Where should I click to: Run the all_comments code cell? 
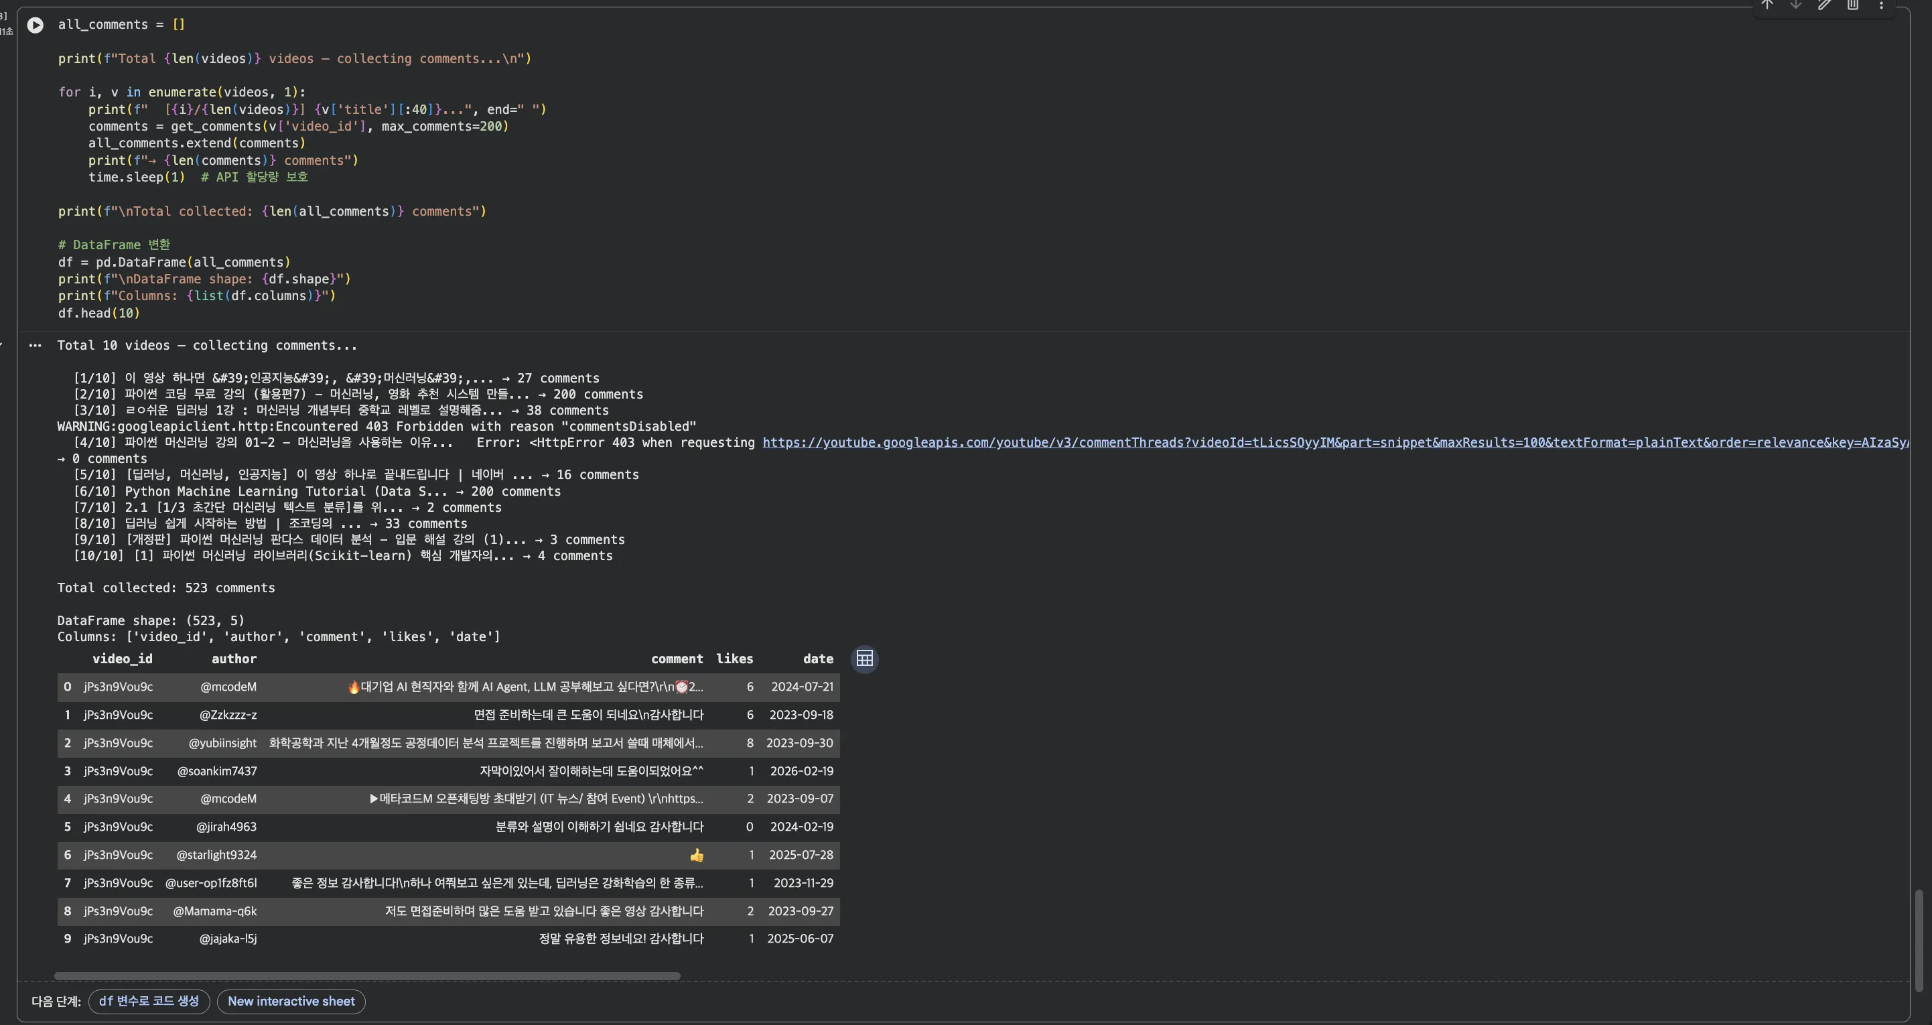36,25
